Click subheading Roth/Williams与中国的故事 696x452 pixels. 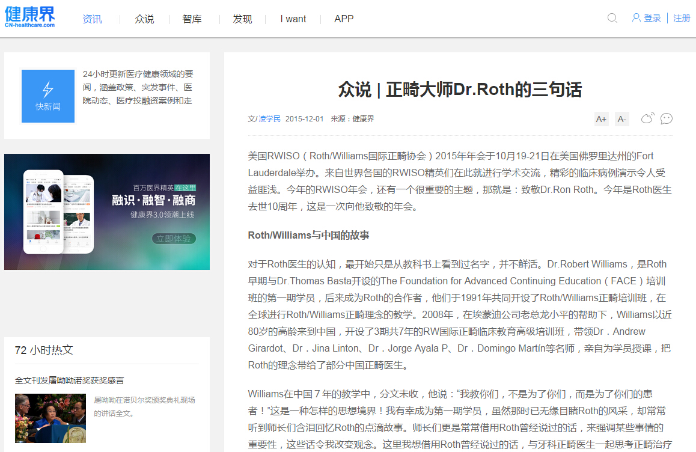[308, 236]
